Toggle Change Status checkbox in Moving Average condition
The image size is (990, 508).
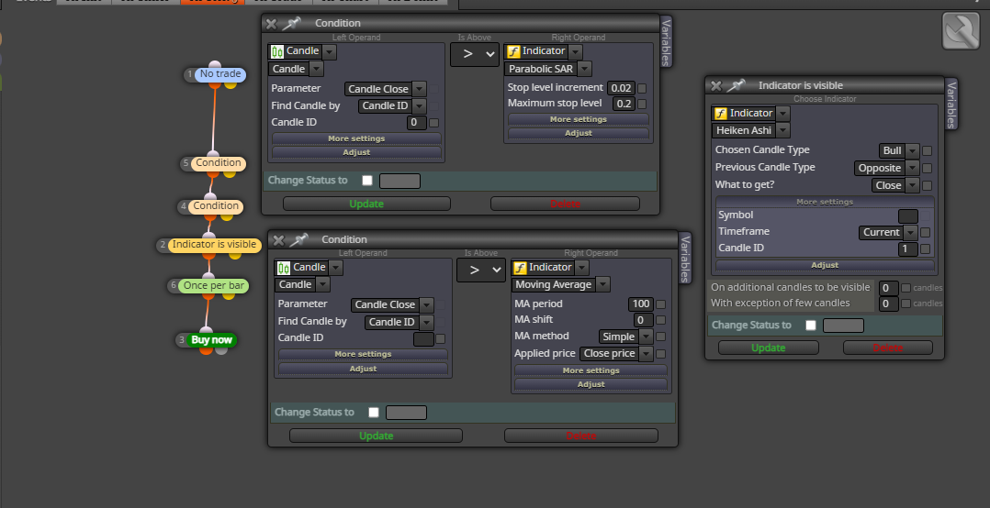(374, 413)
